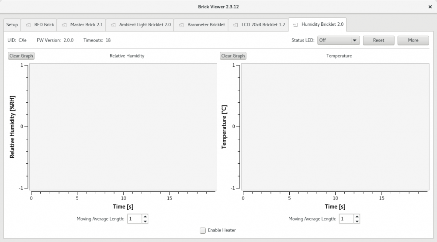Click the undock icon on Barometer Bricklet tab
Viewport: 437px width, 242px height.
point(181,25)
